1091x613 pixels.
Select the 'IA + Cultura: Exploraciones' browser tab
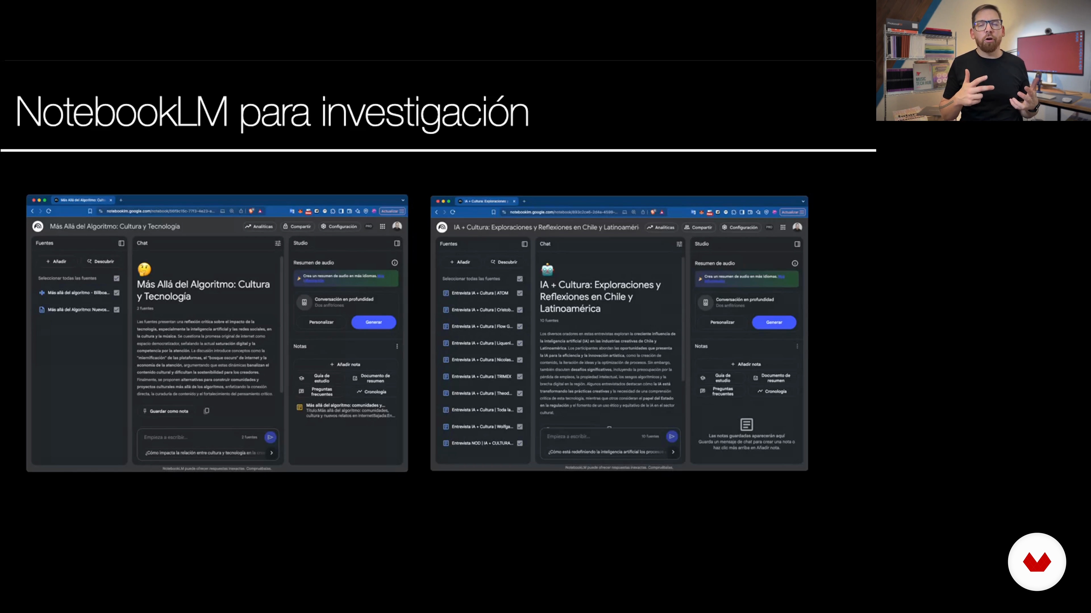click(487, 201)
